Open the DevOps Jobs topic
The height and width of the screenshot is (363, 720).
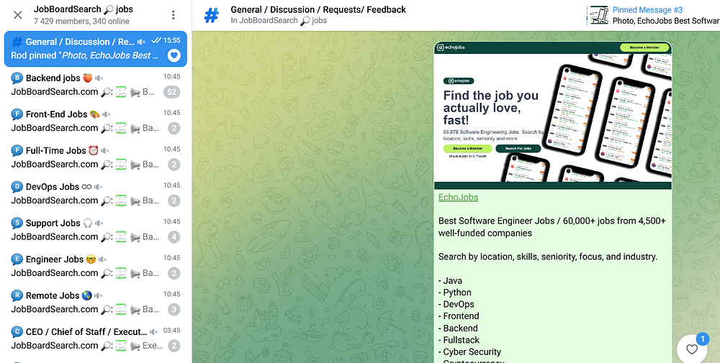(x=96, y=193)
